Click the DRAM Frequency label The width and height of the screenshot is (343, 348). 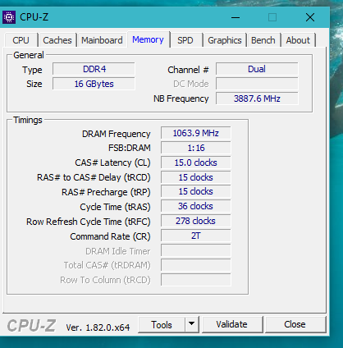[x=117, y=134]
